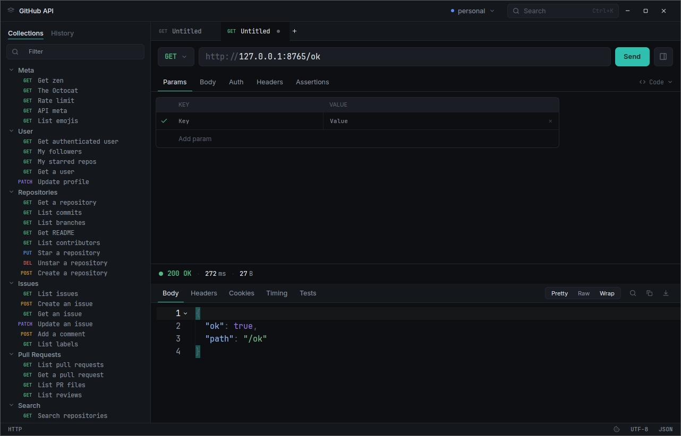Select the Params tab
The height and width of the screenshot is (436, 681).
pyautogui.click(x=175, y=82)
